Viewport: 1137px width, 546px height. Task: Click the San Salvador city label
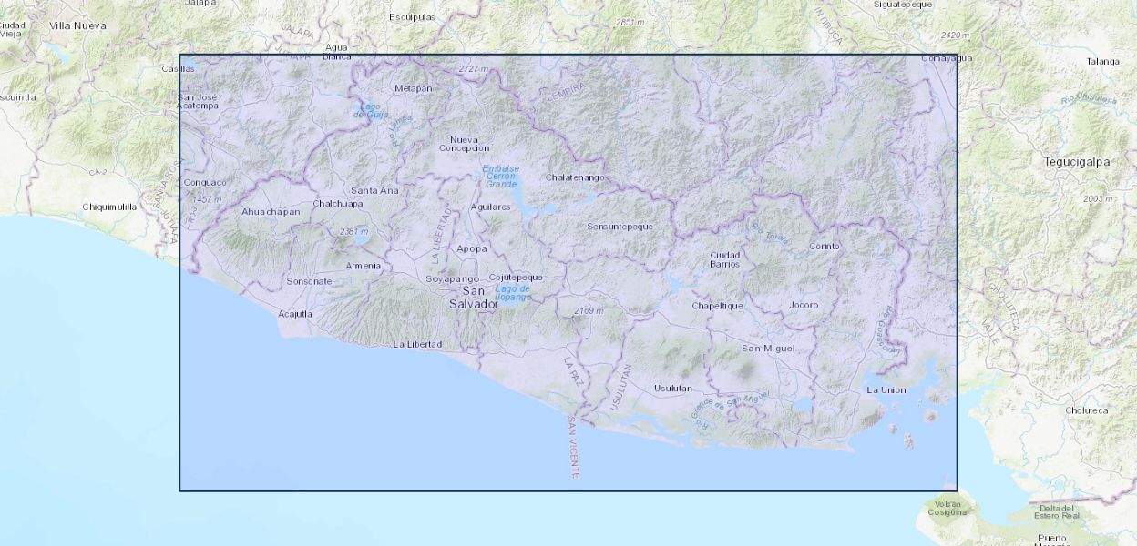coord(474,298)
